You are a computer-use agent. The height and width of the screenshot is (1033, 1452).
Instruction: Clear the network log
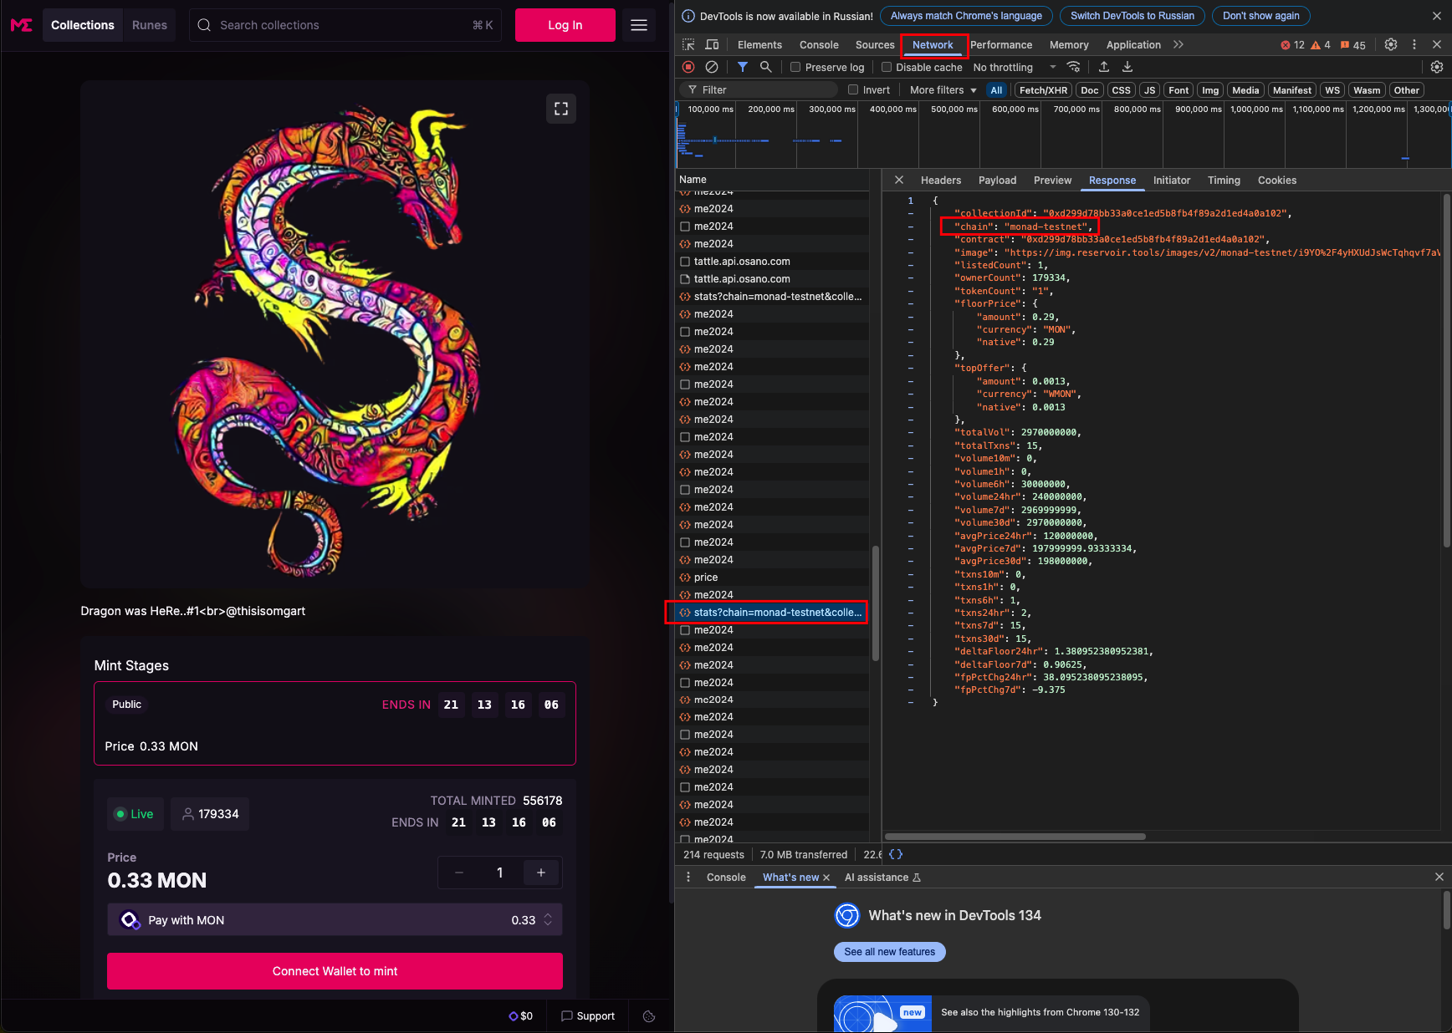coord(712,67)
